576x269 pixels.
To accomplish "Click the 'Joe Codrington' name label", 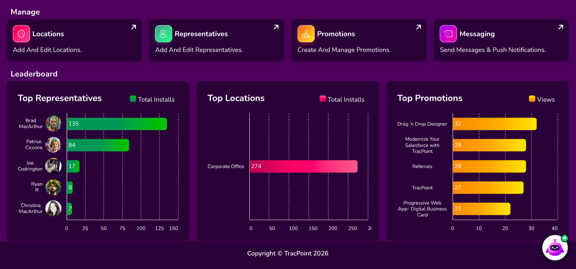I will [x=30, y=166].
